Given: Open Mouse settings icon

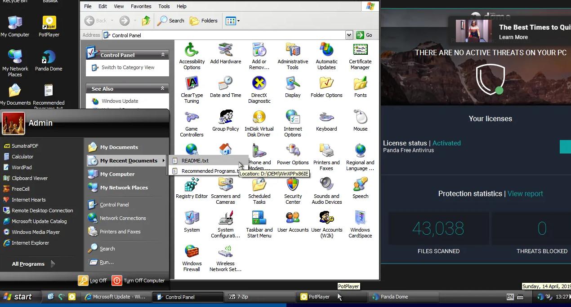Looking at the screenshot, I should click(360, 121).
